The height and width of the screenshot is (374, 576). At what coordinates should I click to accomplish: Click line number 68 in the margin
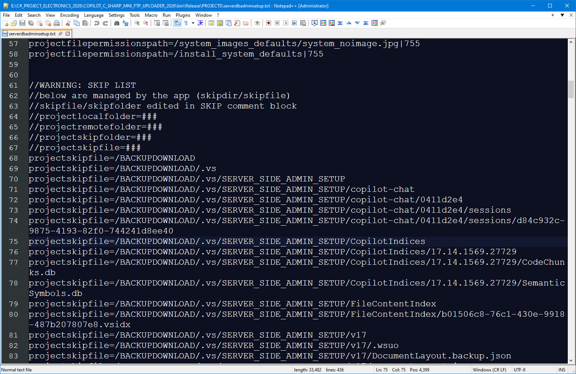click(13, 158)
